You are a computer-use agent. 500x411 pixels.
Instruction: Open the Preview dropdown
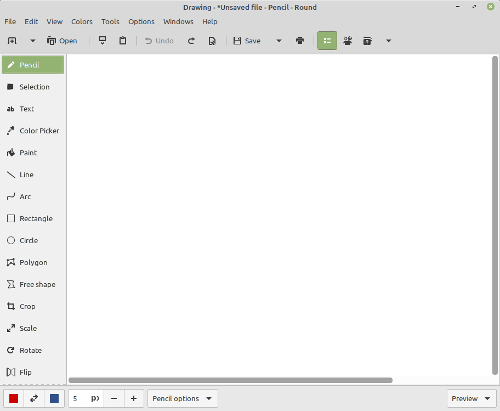[x=470, y=398]
